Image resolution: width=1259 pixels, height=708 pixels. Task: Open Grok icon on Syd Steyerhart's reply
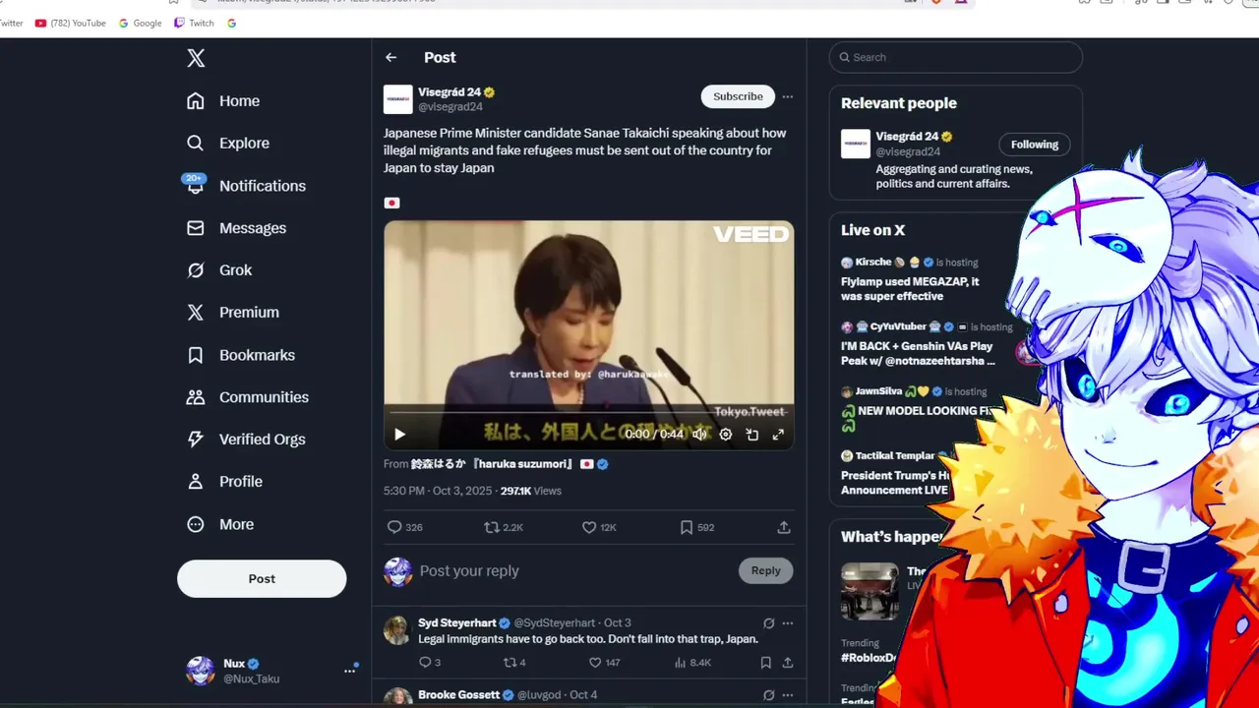pyautogui.click(x=769, y=622)
